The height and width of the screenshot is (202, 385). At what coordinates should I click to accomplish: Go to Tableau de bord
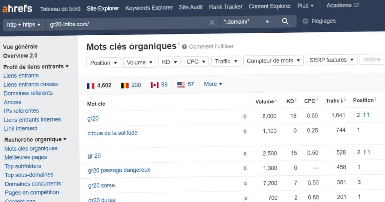(60, 9)
